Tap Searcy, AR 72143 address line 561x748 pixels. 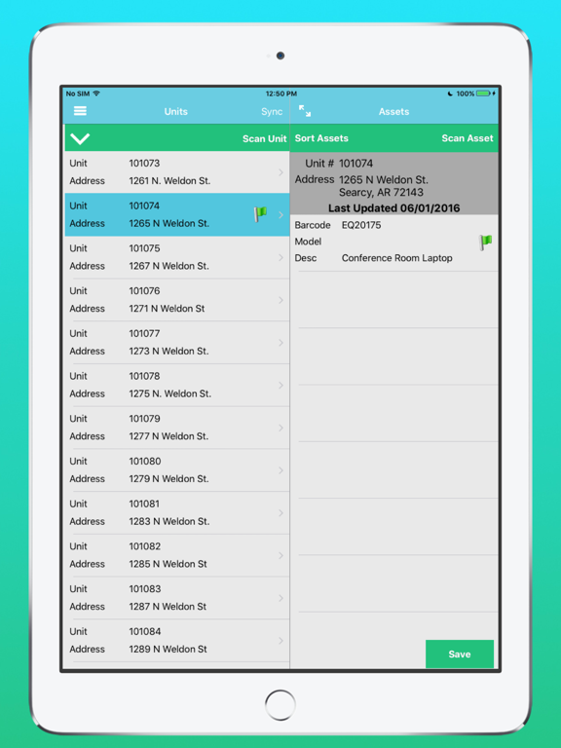pyautogui.click(x=381, y=192)
